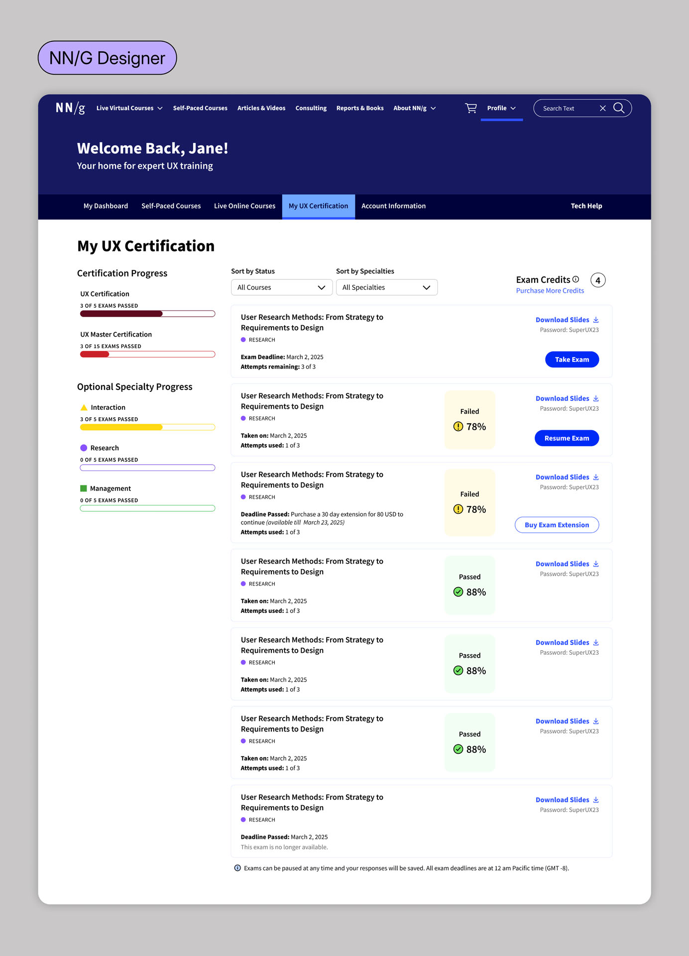This screenshot has width=689, height=956.
Task: Click the yellow warning icon beside the first 78% score
Action: [x=458, y=427]
